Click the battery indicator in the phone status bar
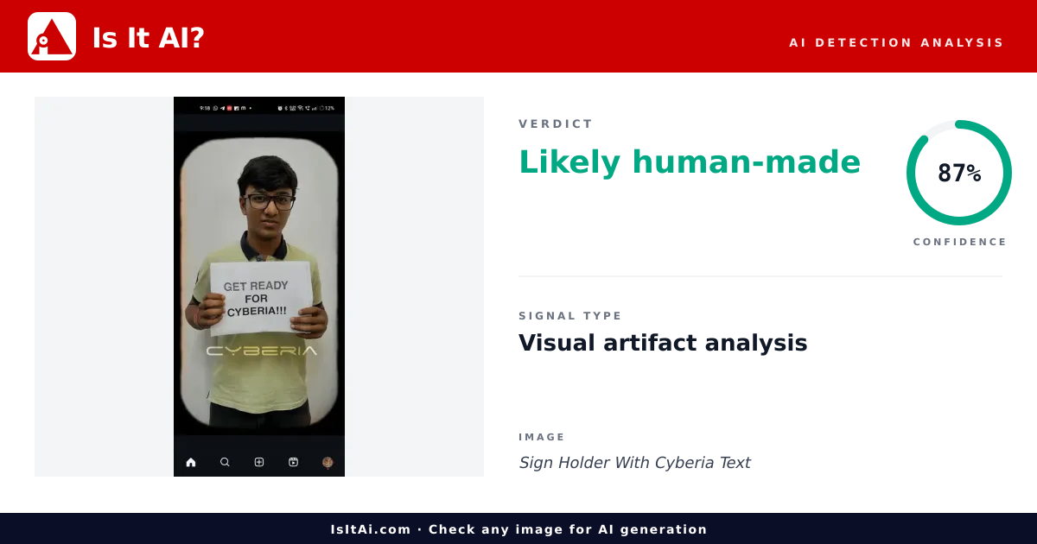This screenshot has width=1037, height=544. point(327,108)
